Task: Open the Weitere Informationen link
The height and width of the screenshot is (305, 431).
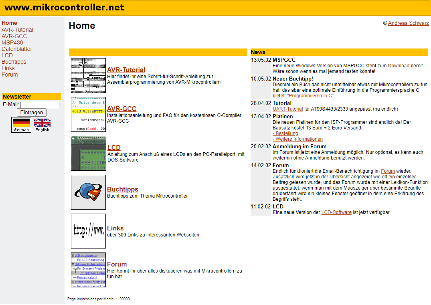Action: pos(297,139)
